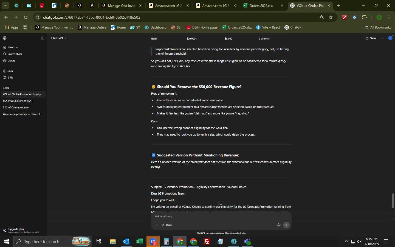Jump to bottom with the down arrow button

[x=221, y=204]
